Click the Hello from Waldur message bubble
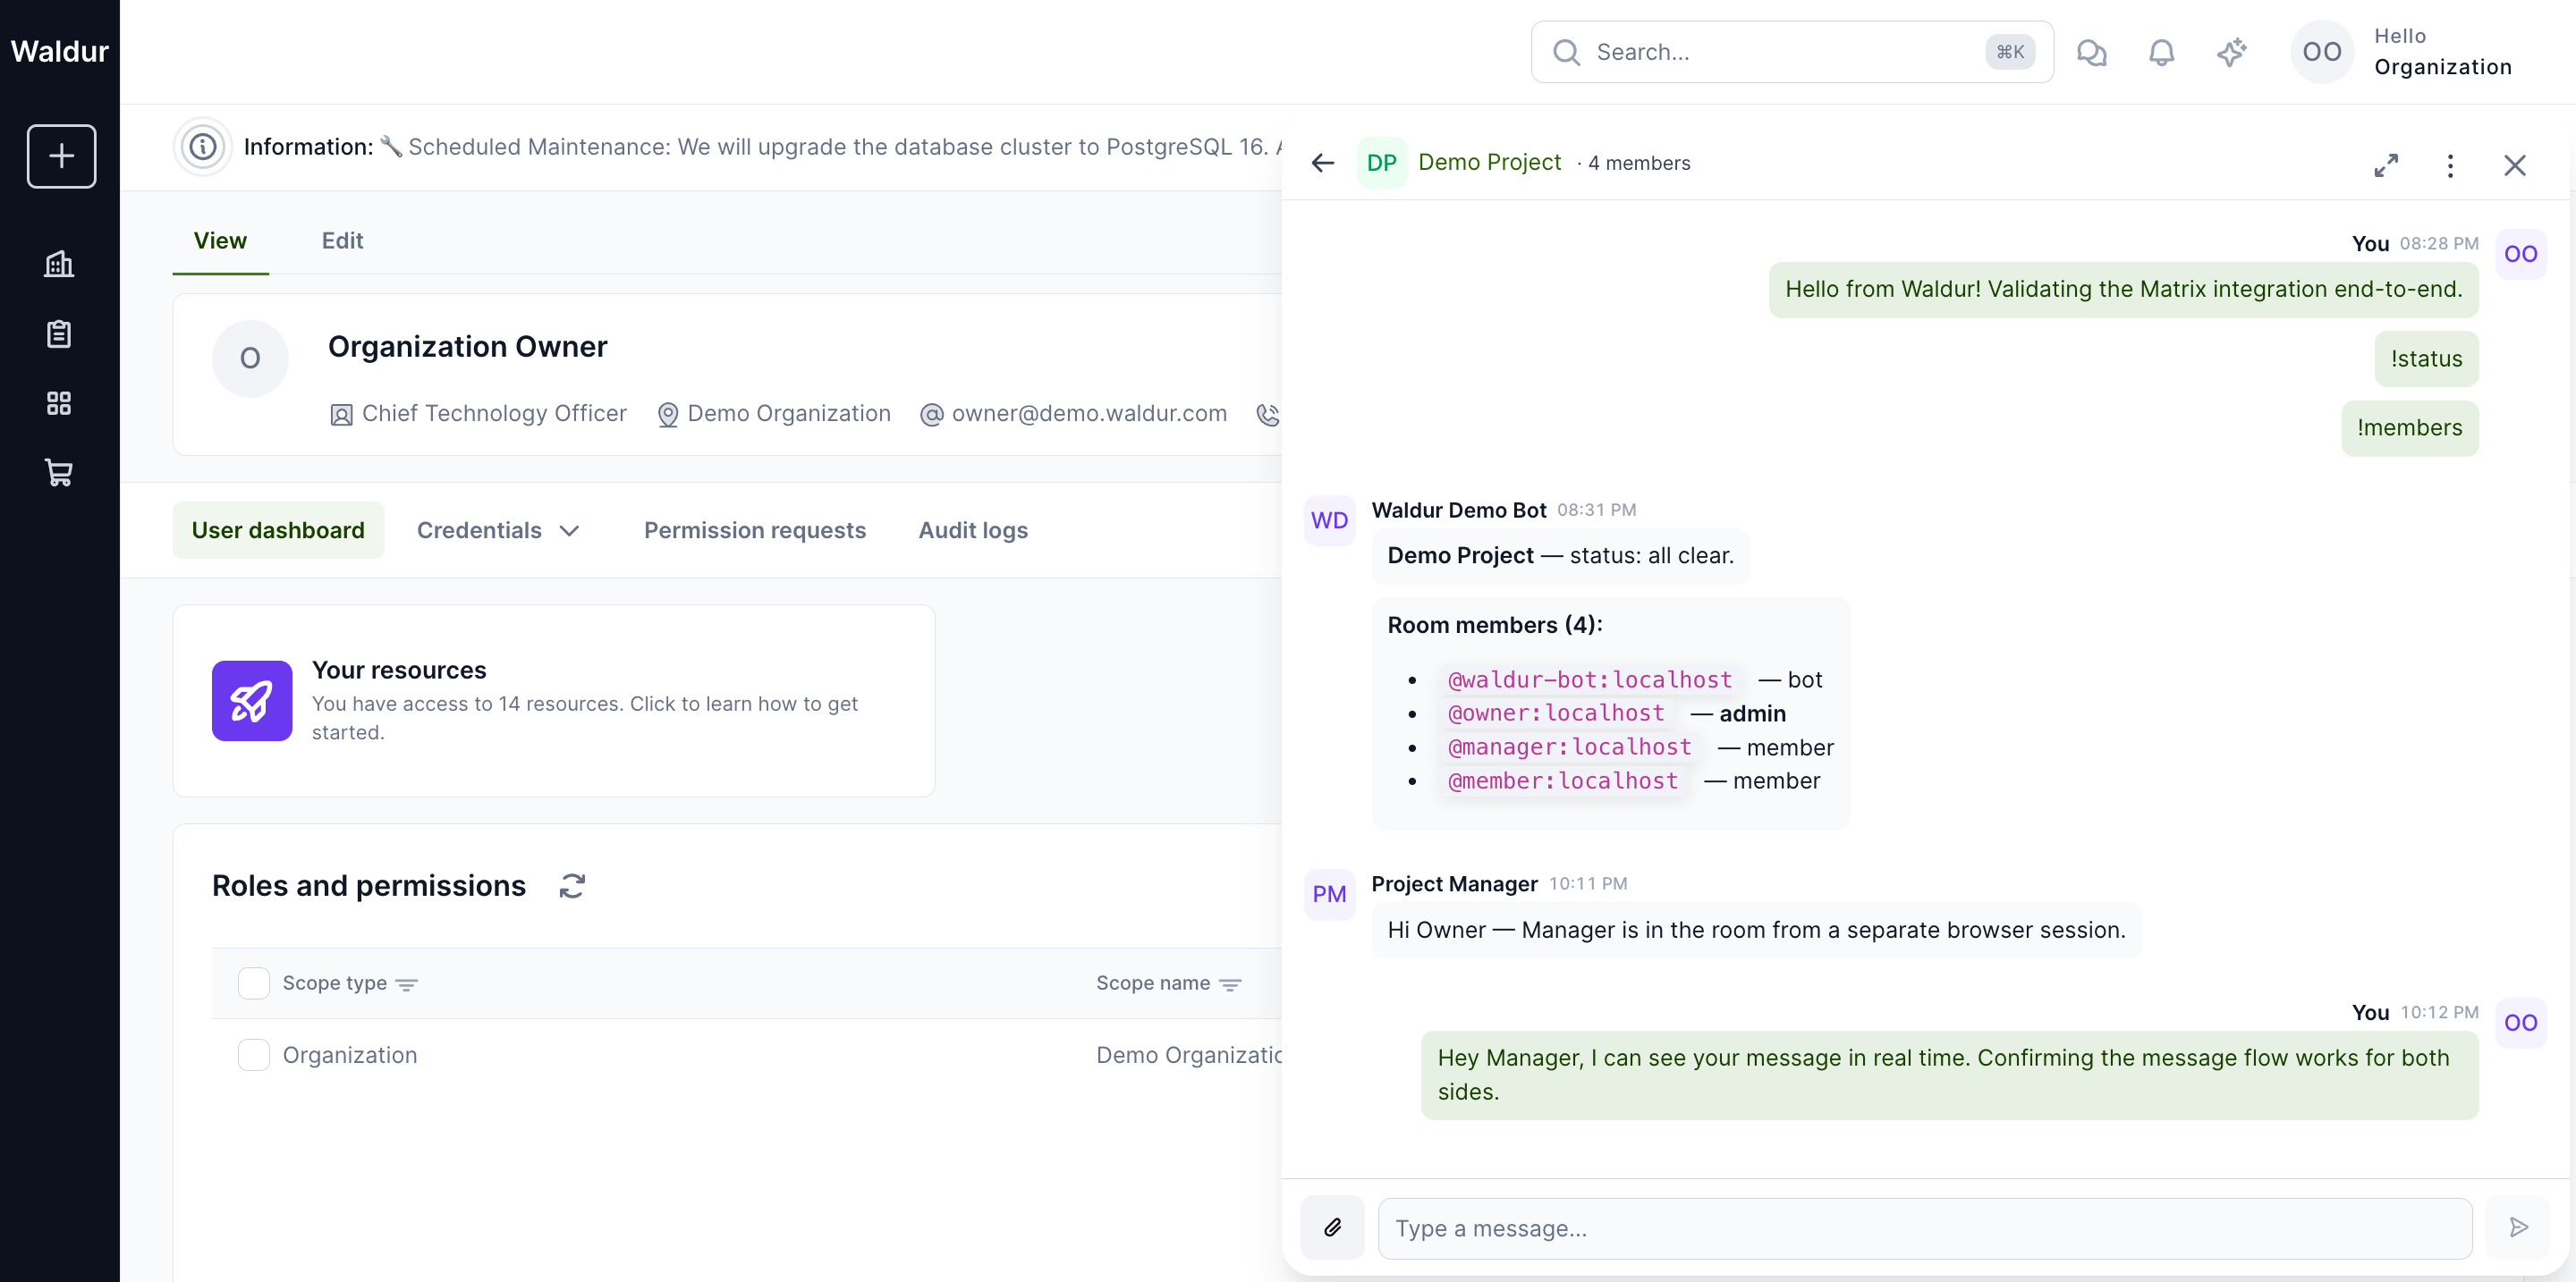2576x1282 pixels. coord(2123,290)
